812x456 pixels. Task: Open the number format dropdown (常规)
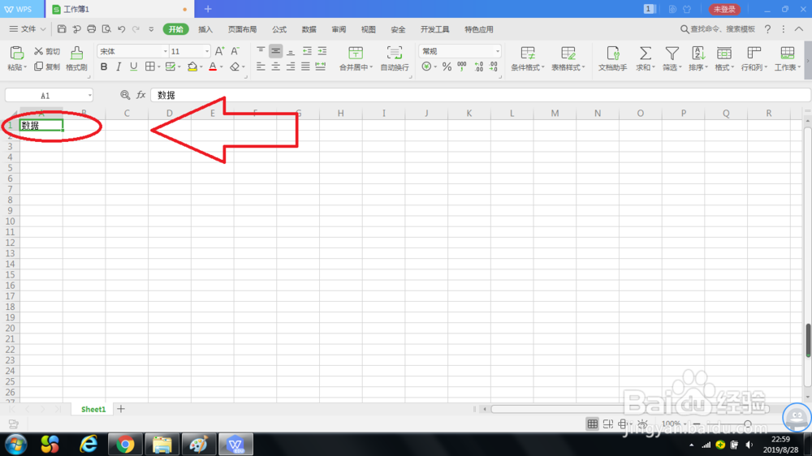[x=497, y=51]
